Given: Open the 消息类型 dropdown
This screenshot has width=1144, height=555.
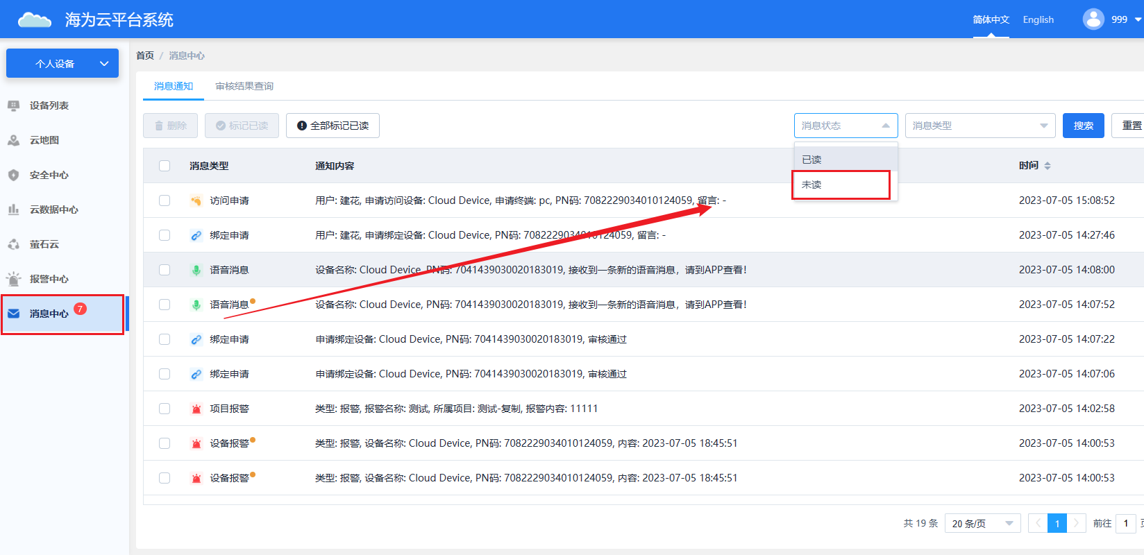Looking at the screenshot, I should point(980,126).
